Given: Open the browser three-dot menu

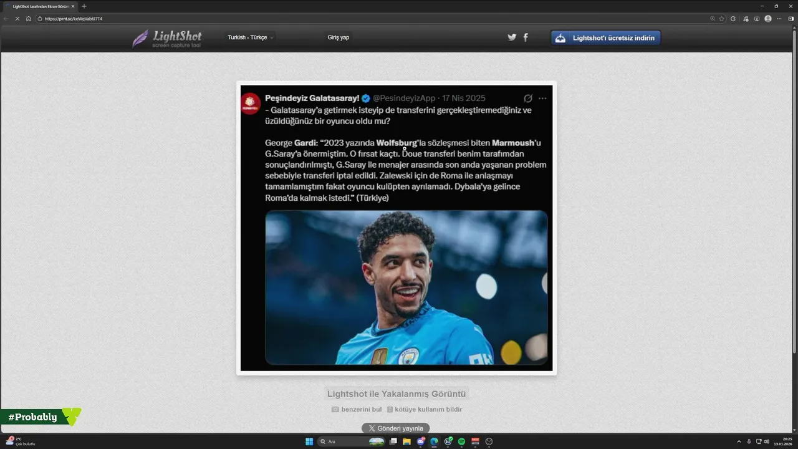Looking at the screenshot, I should pos(779,19).
